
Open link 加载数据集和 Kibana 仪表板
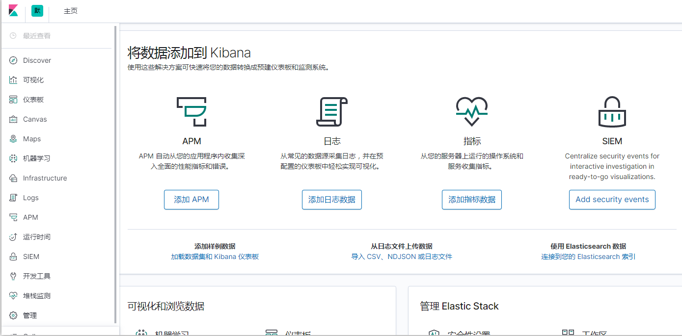[215, 257]
